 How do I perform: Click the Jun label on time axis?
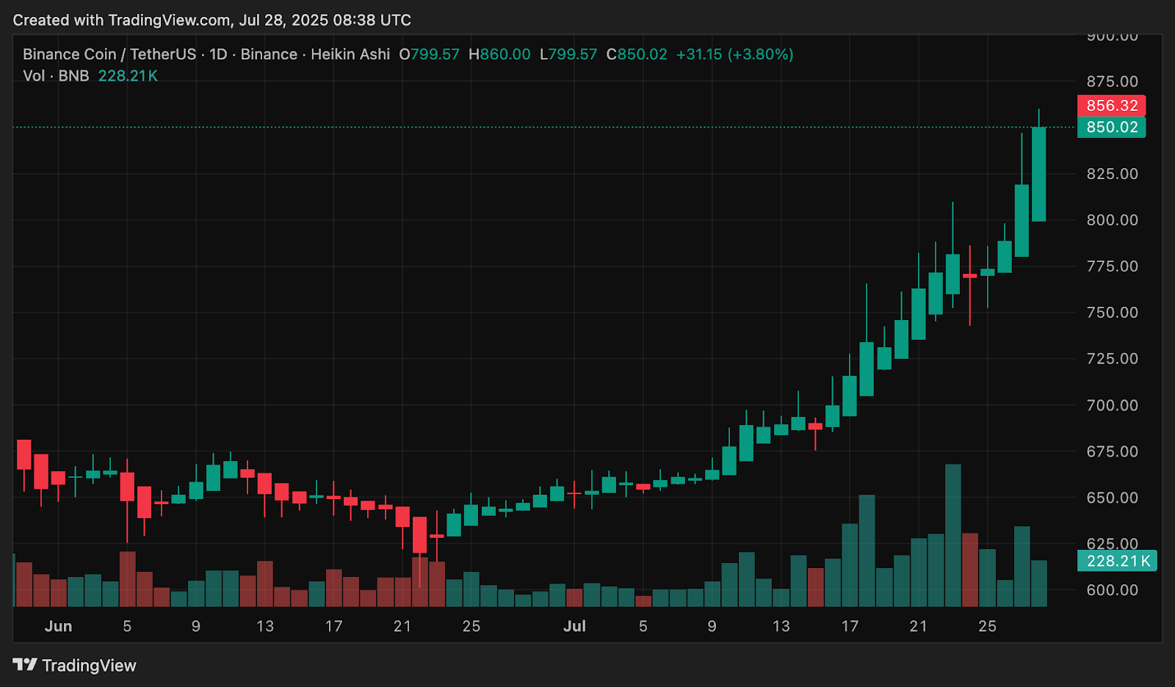point(58,626)
